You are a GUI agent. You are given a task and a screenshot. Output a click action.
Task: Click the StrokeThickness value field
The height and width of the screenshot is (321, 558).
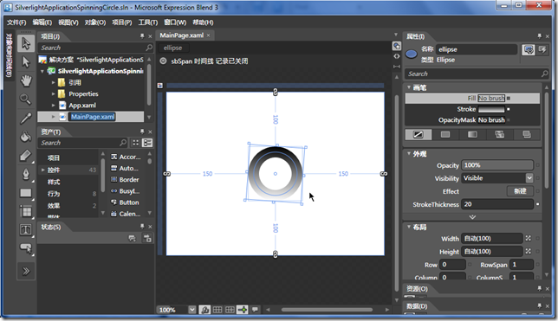coord(497,204)
